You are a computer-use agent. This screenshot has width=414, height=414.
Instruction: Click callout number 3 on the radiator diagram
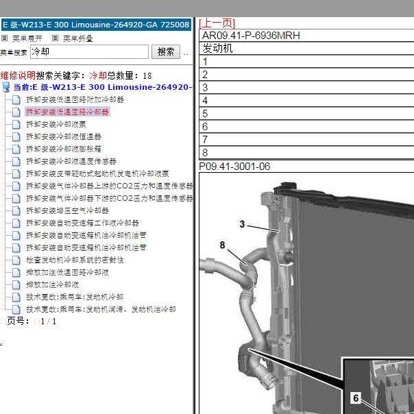242,224
